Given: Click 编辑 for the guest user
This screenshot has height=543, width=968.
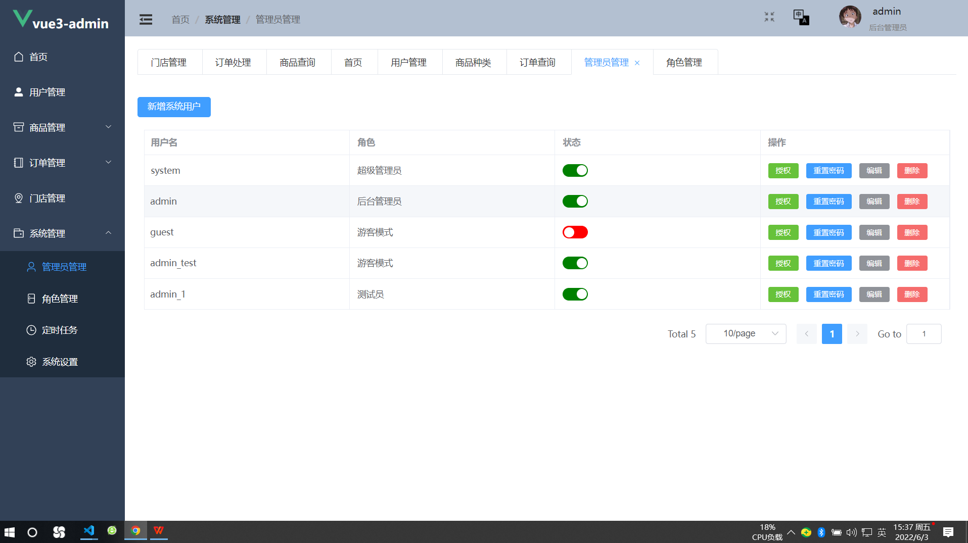Looking at the screenshot, I should point(874,232).
